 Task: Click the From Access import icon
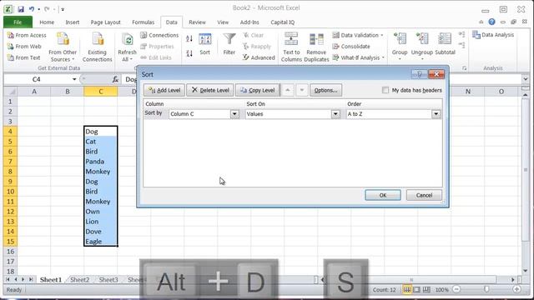click(11, 35)
